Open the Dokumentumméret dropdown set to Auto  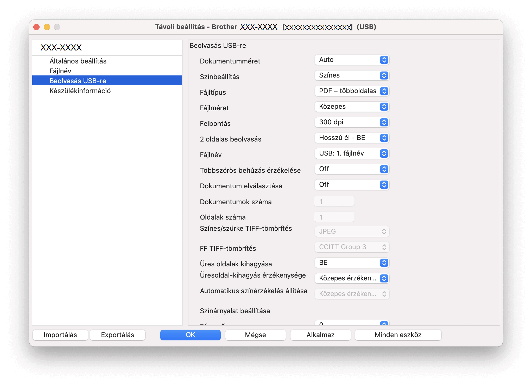click(x=352, y=60)
